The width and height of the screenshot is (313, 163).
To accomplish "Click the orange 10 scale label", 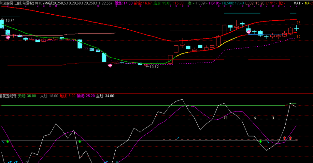I will tap(298, 37).
